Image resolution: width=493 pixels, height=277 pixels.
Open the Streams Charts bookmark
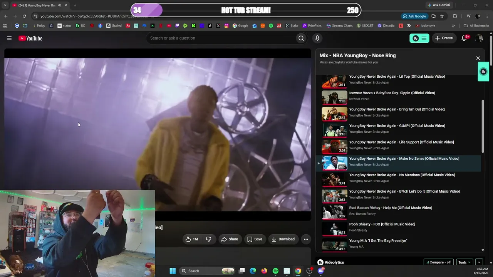coord(339,26)
